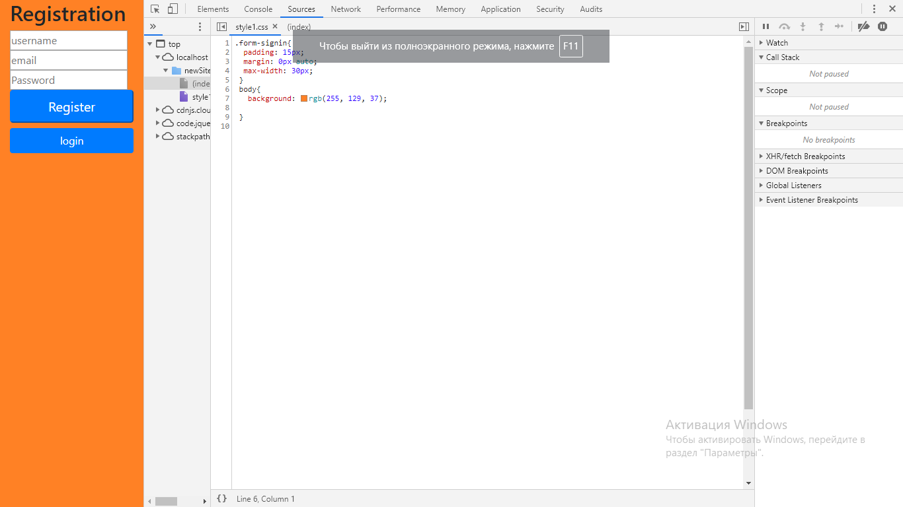Open the Performance tab
The width and height of the screenshot is (903, 507).
399,9
